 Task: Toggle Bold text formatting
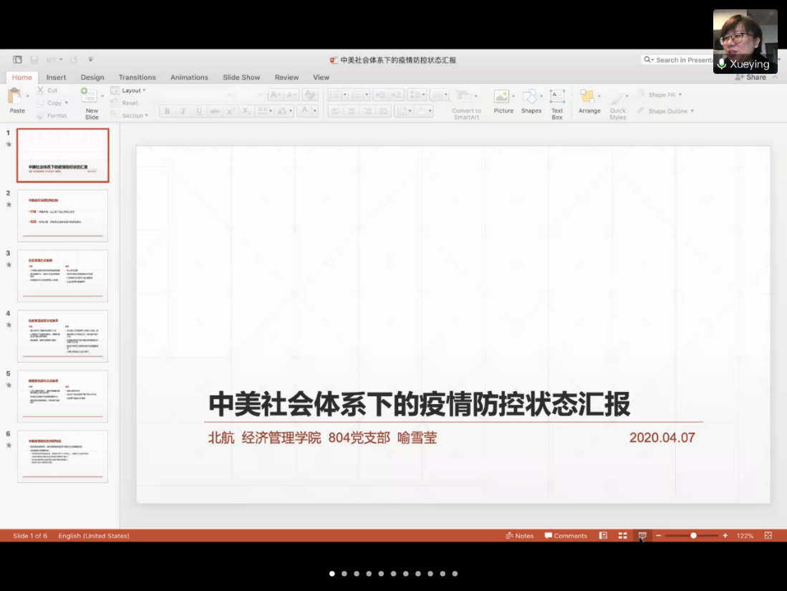(x=167, y=112)
